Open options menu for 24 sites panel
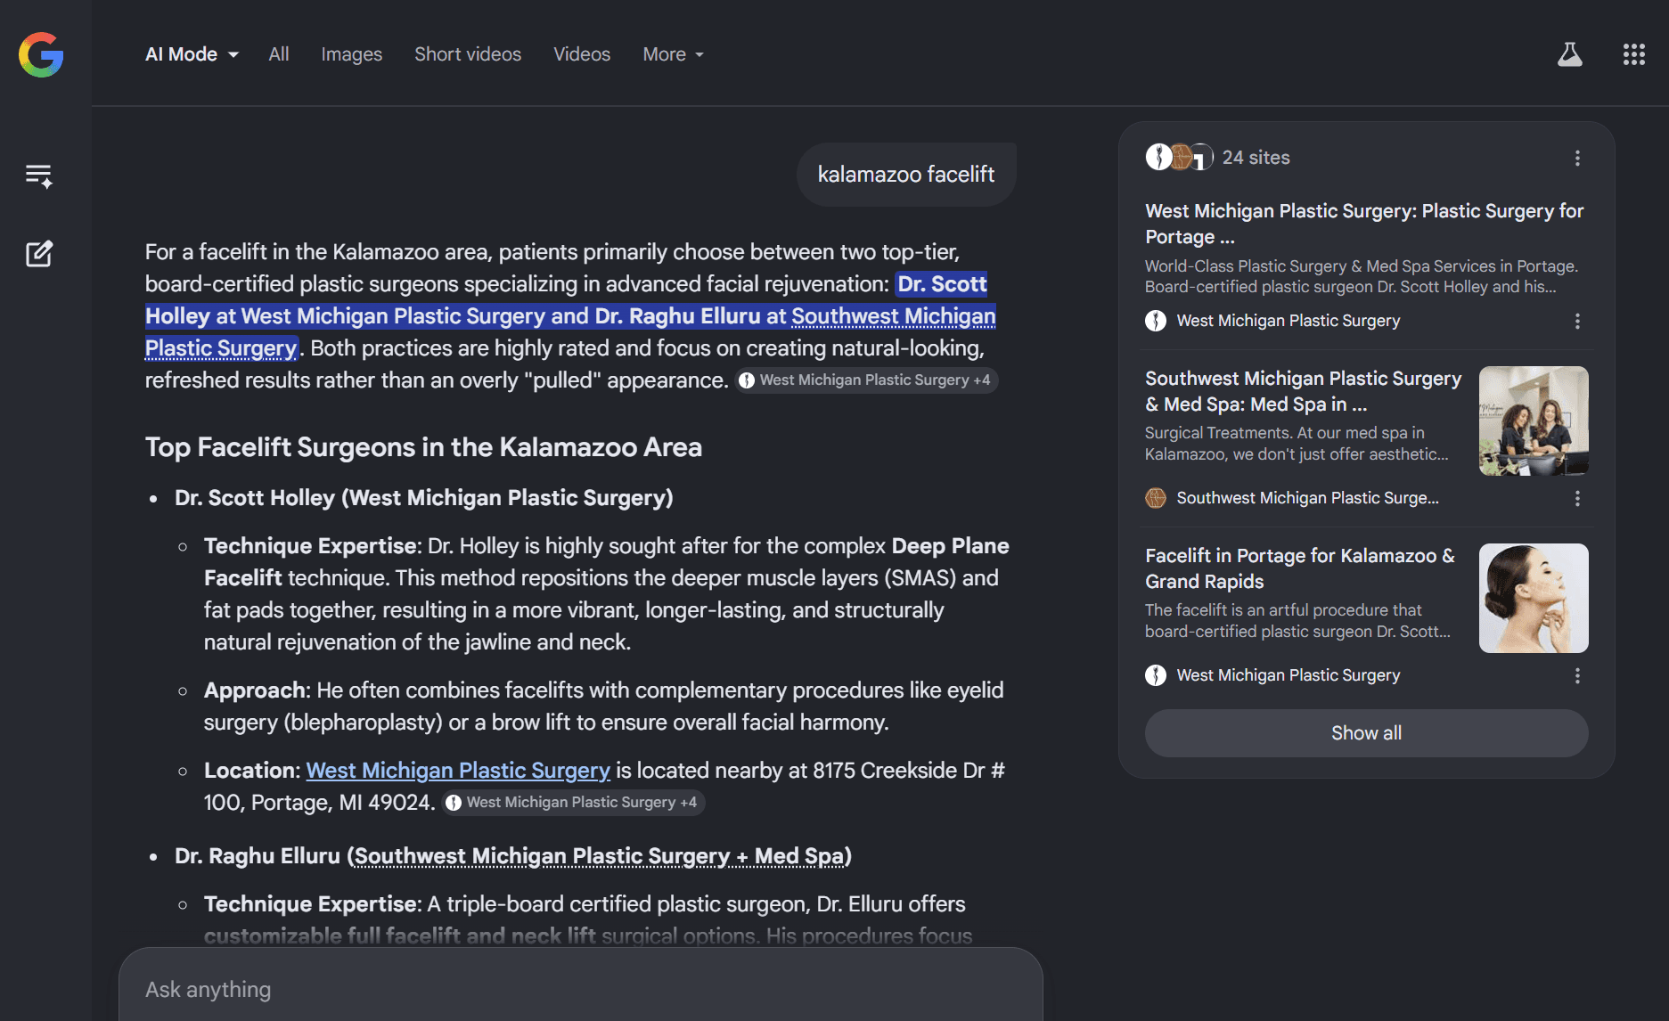1669x1021 pixels. 1577,158
